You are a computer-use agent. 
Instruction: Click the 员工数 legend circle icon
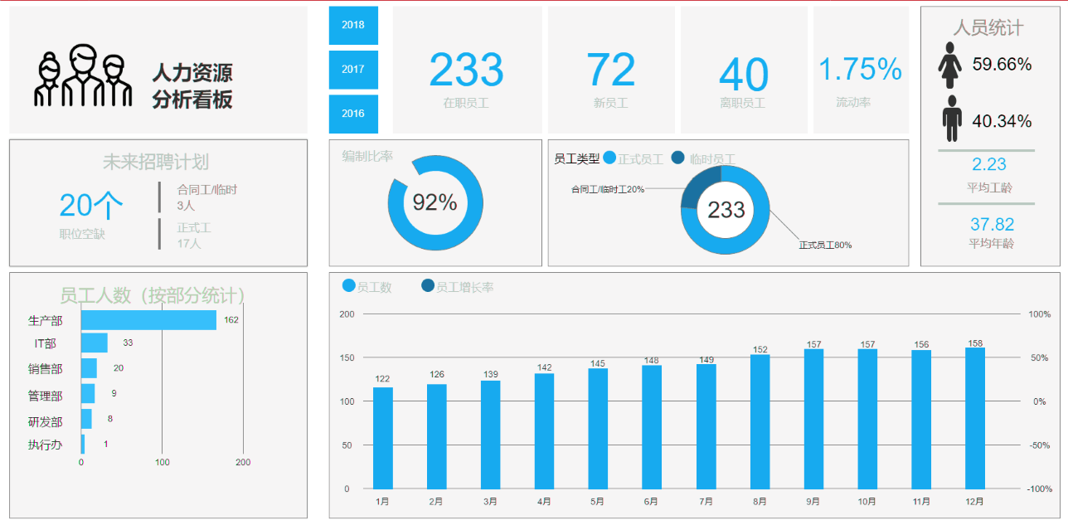tap(349, 286)
